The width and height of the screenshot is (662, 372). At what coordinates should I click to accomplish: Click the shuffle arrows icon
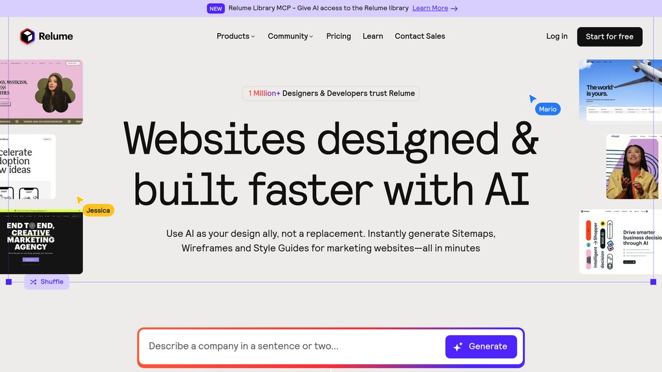click(34, 282)
